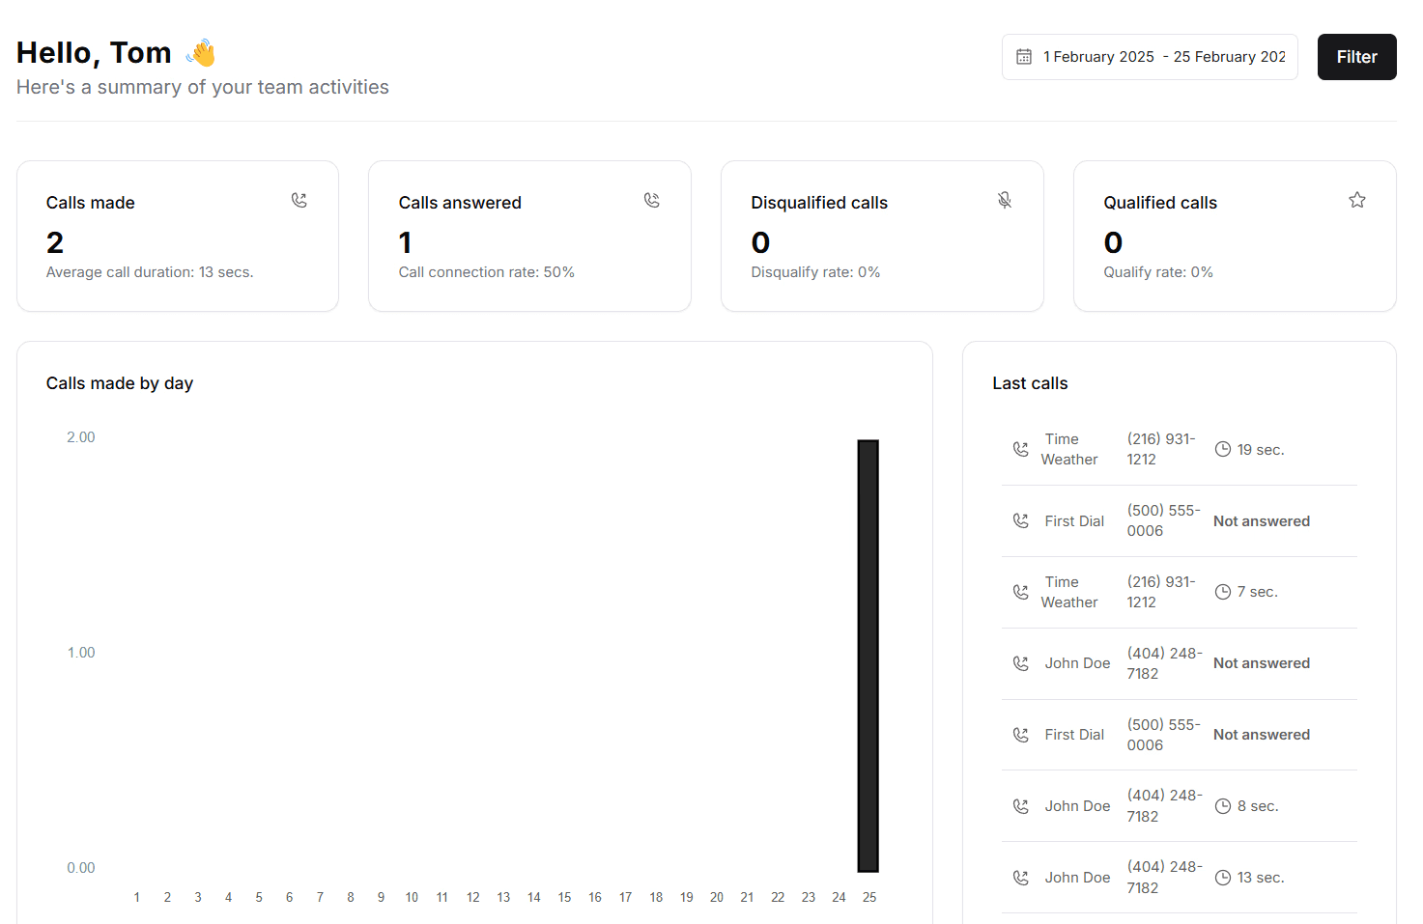Click the outgoing call icon on Calls made card

coord(299,200)
